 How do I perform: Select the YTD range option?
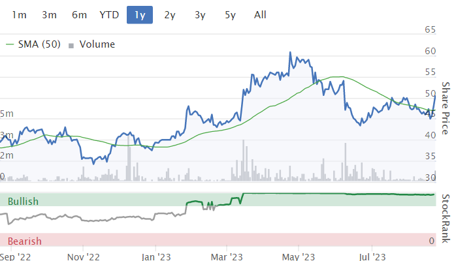coord(109,14)
